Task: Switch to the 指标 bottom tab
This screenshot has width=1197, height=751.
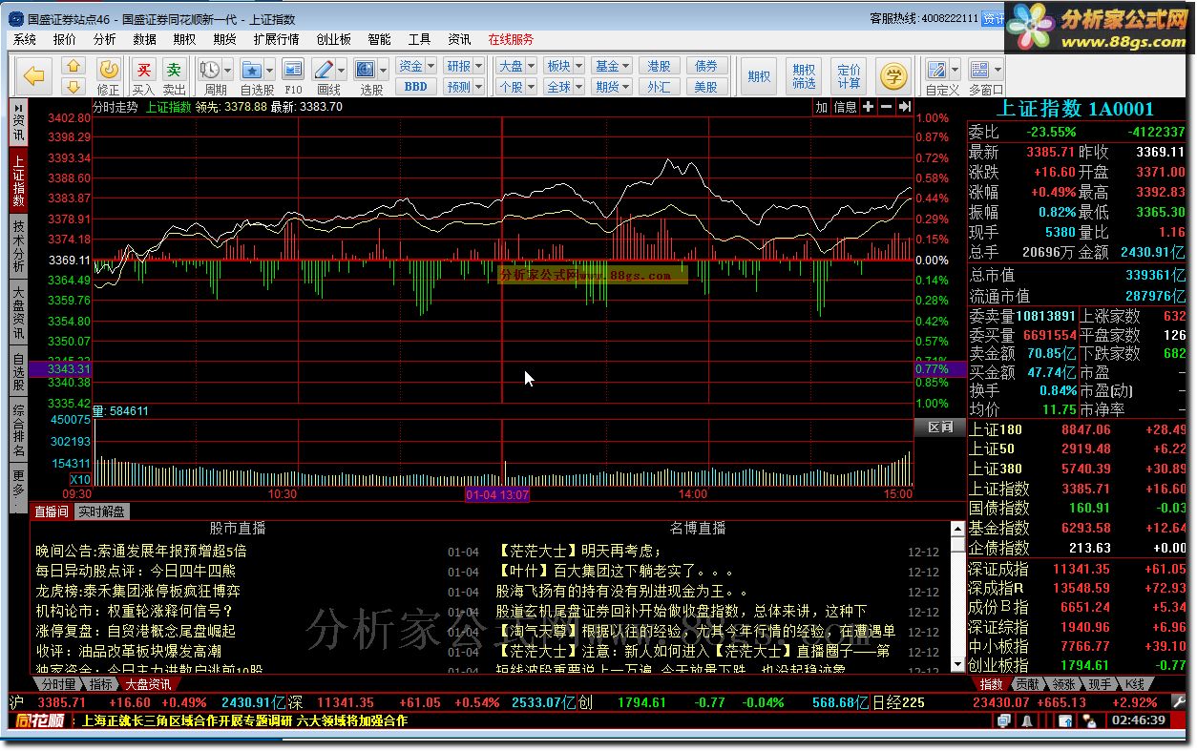Action: [x=102, y=684]
